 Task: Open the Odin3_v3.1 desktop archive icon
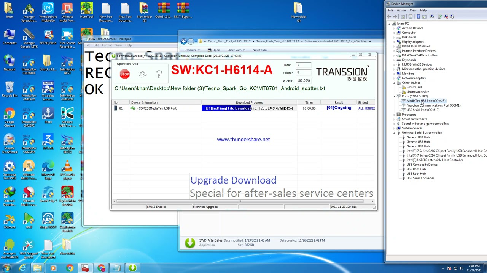pyautogui.click(x=164, y=11)
